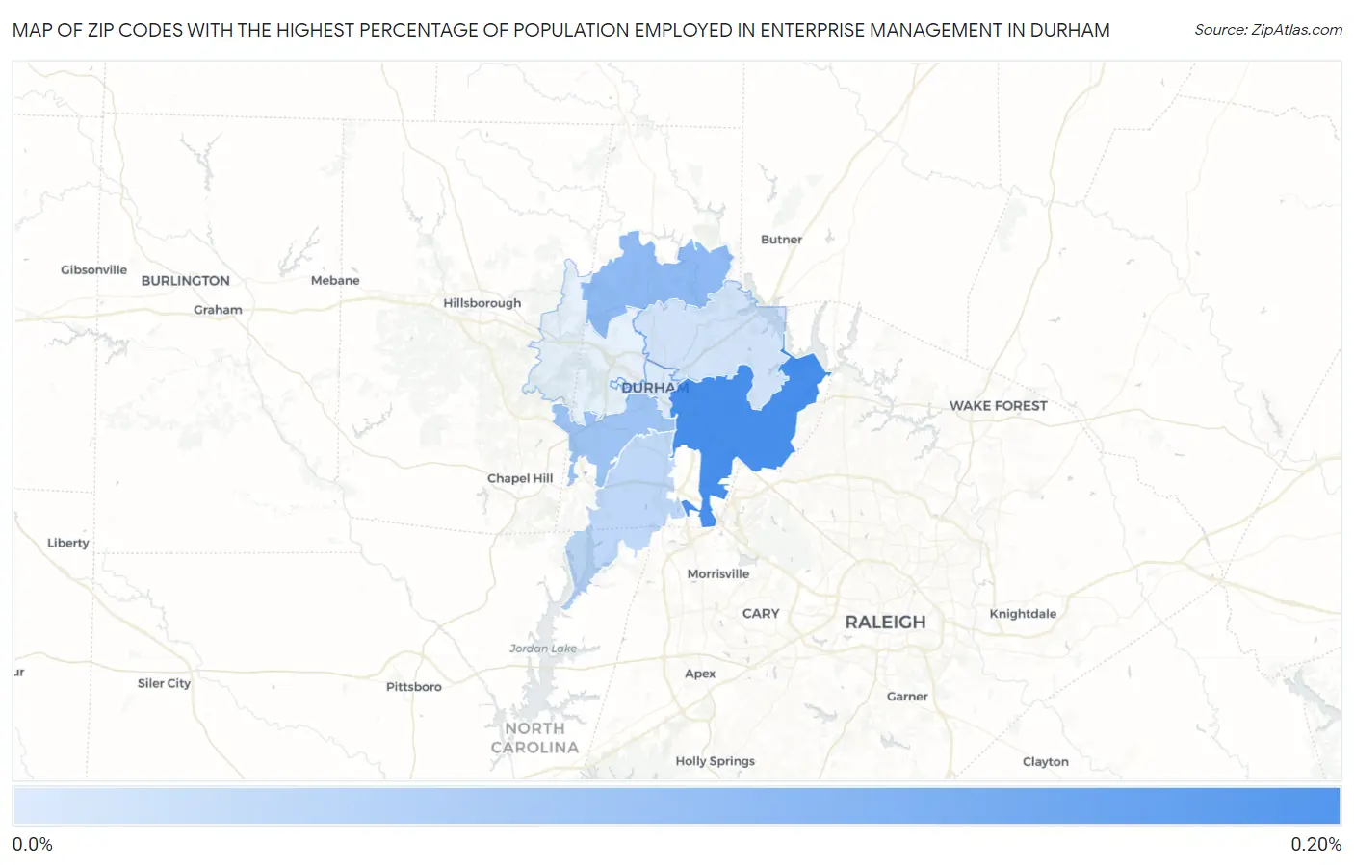This screenshot has height=865, width=1354.
Task: Select the Siler City label
Action: tap(164, 683)
